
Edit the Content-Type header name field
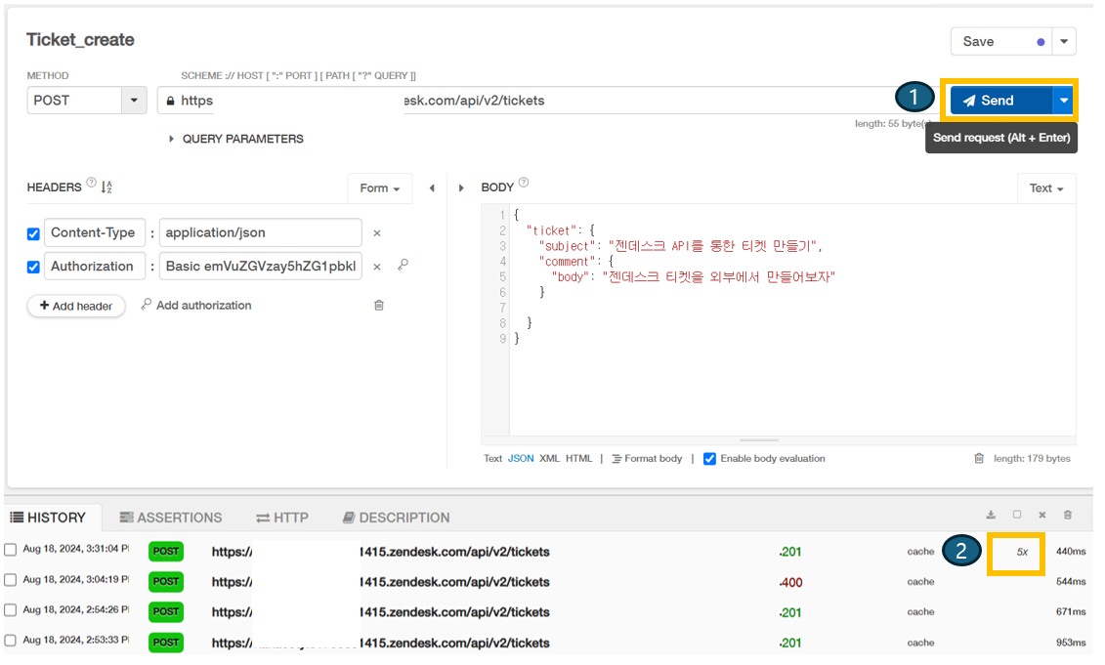(x=95, y=232)
